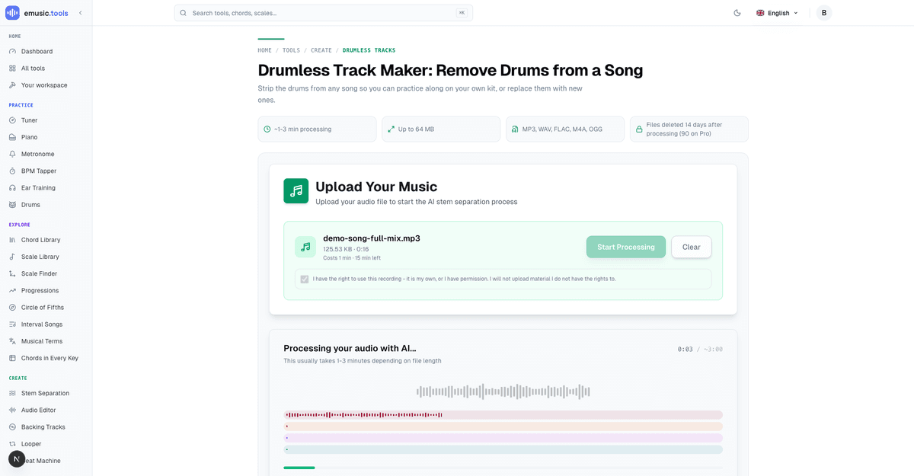The image size is (914, 476).
Task: Click the Backing Tracks icon
Action: (x=12, y=426)
